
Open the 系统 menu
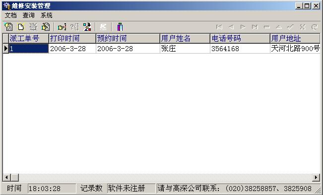click(x=47, y=15)
